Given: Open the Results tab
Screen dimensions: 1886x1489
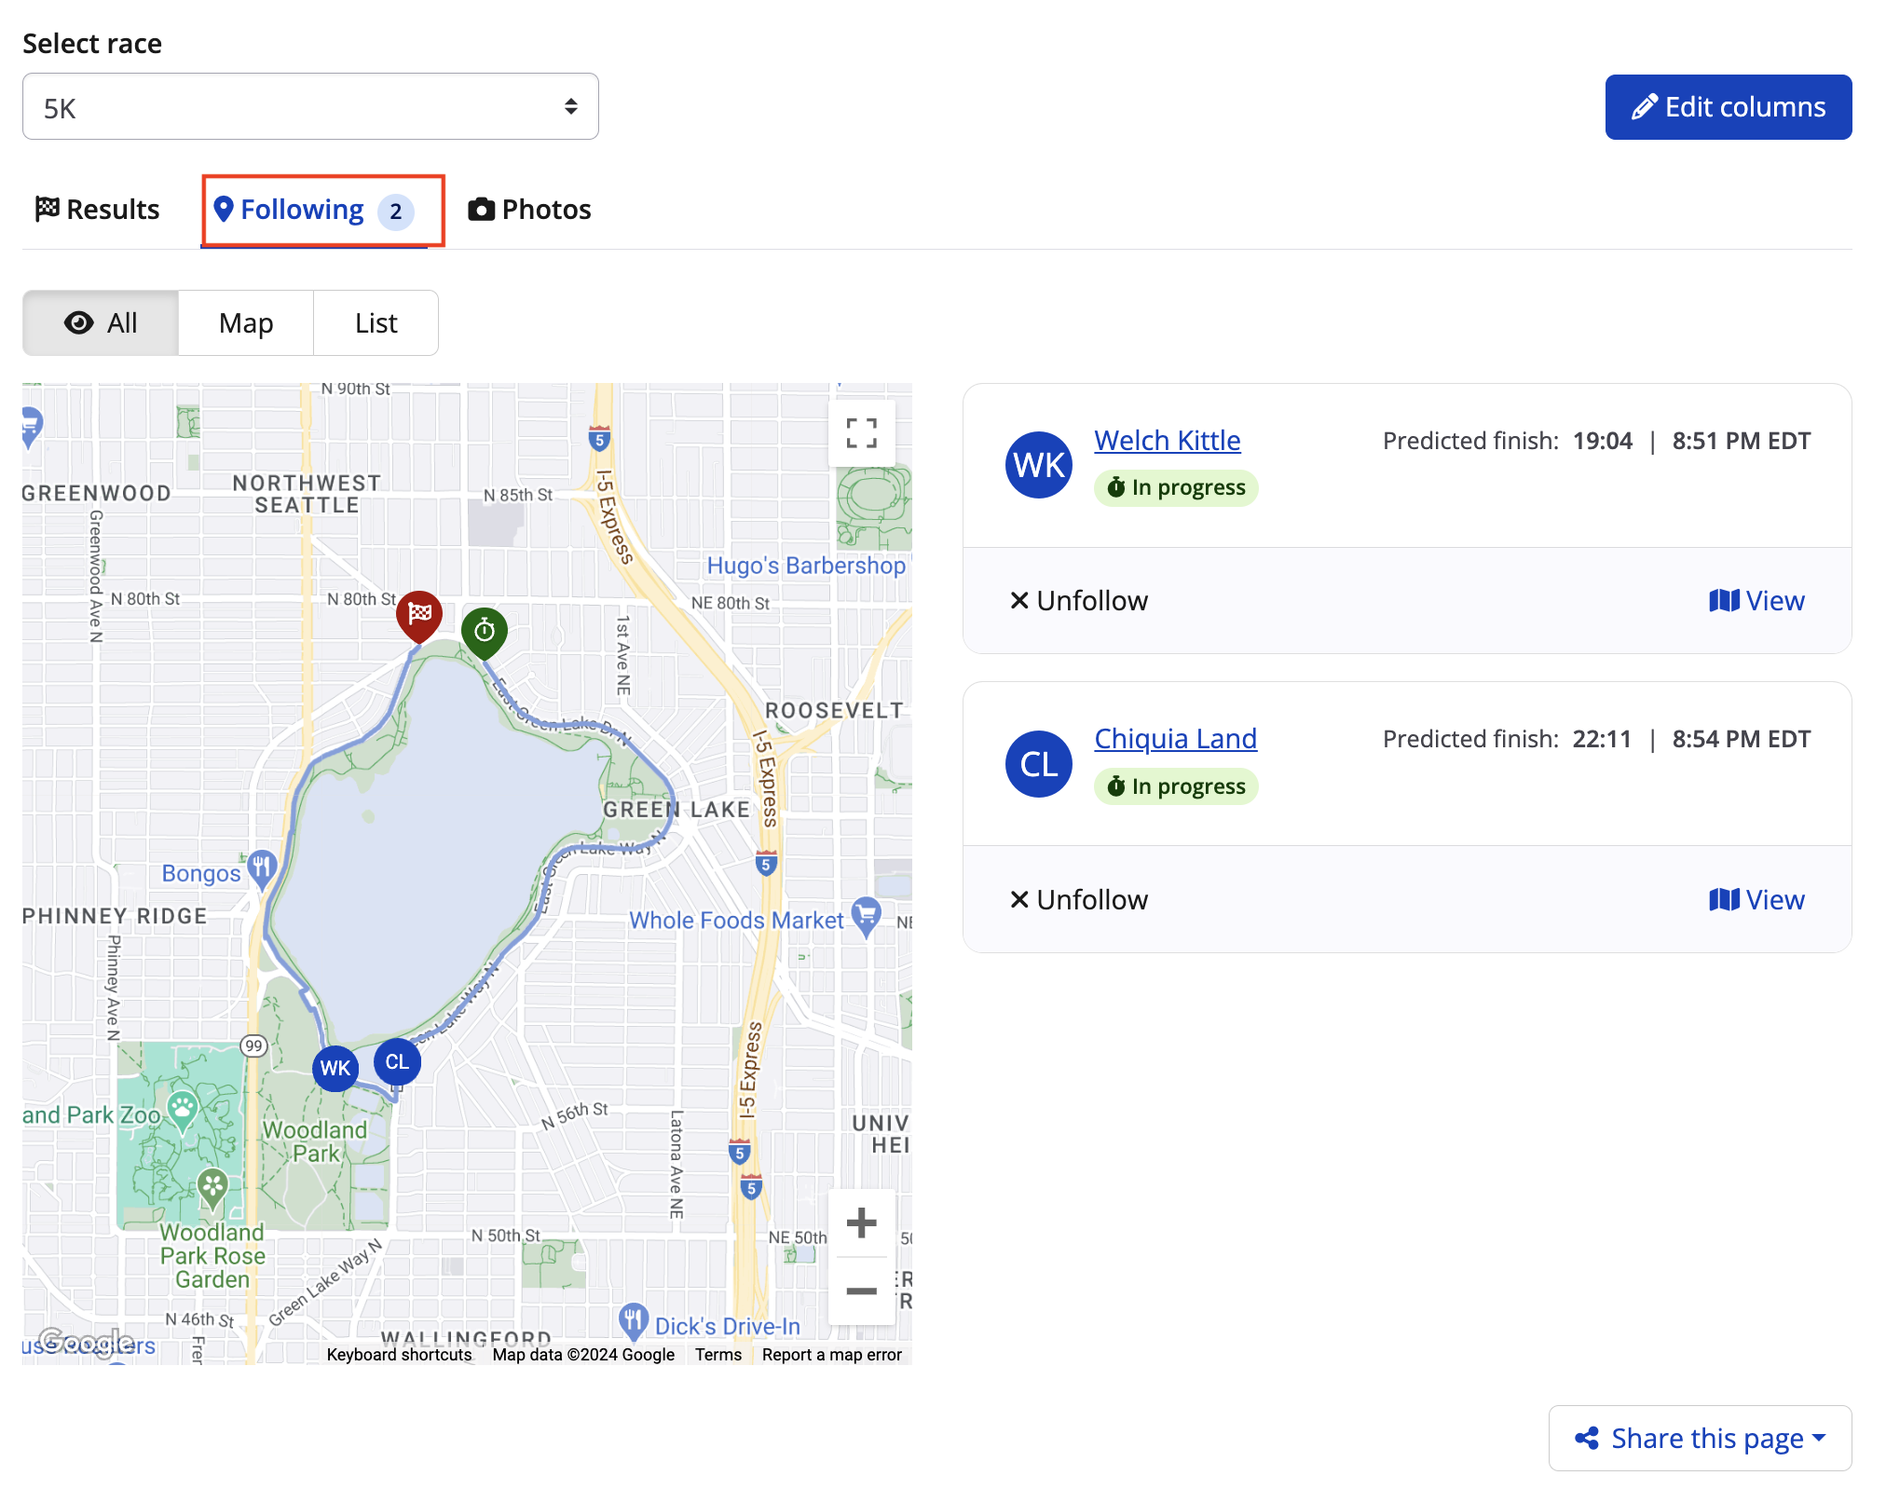Looking at the screenshot, I should pos(98,210).
